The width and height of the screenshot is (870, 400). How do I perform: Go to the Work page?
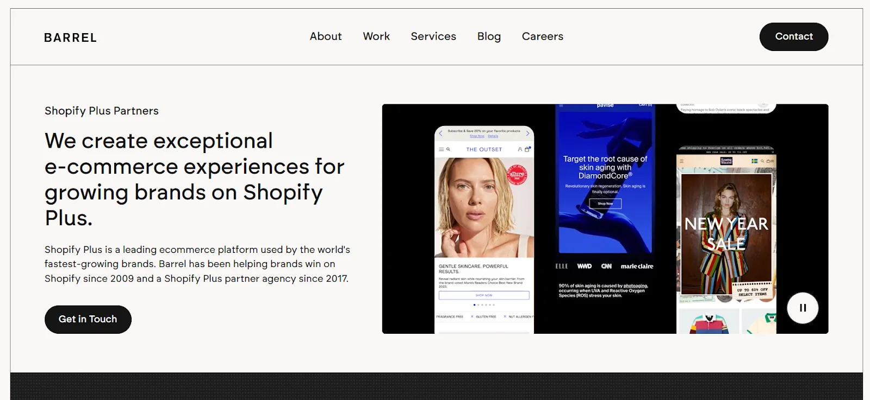(x=376, y=36)
